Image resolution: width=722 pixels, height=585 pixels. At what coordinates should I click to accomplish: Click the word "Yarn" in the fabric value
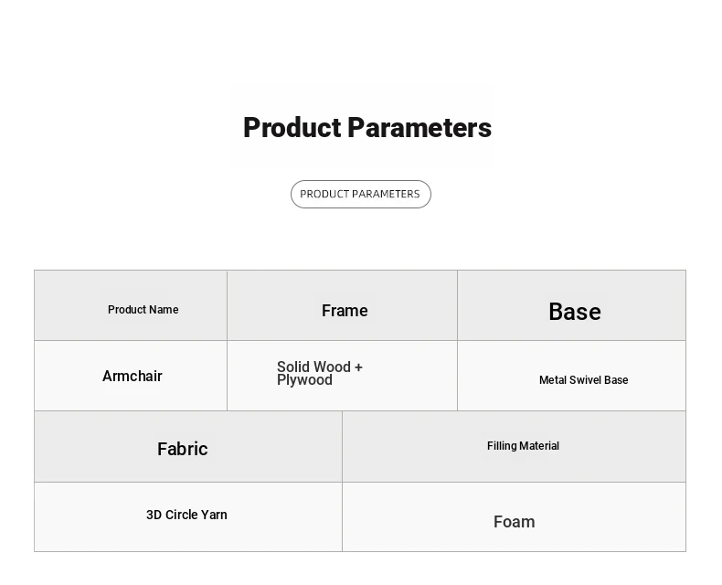[x=213, y=516]
